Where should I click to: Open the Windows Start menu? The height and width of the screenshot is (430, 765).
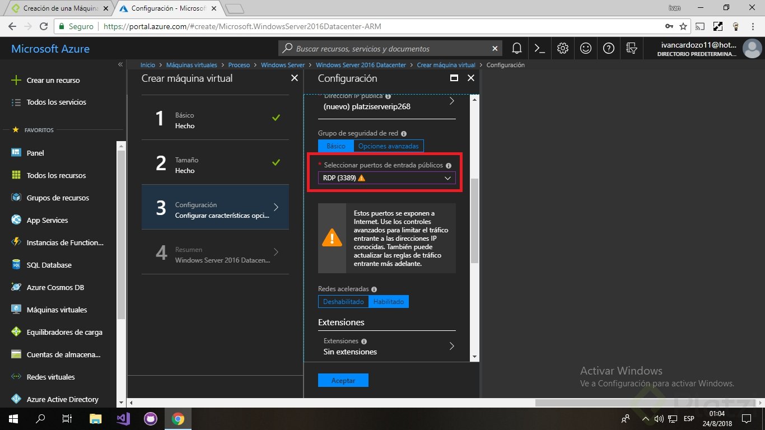point(12,418)
